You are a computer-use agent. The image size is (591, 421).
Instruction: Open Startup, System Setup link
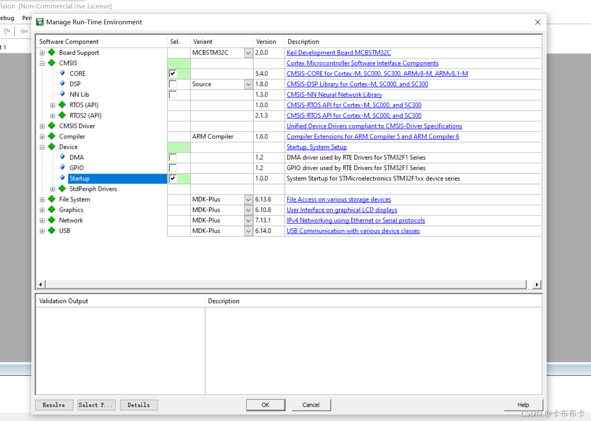[x=317, y=147]
